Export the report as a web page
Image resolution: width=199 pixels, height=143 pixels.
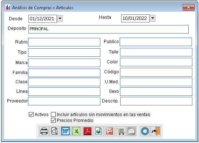(x=98, y=131)
